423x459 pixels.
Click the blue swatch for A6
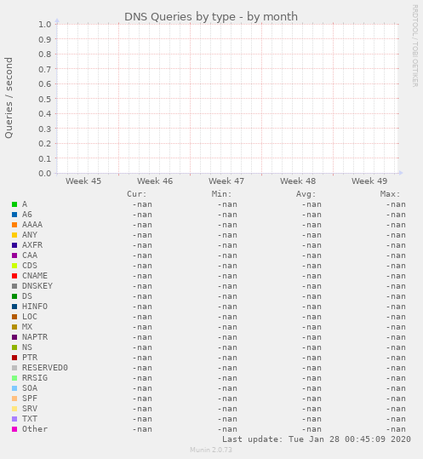tap(14, 215)
